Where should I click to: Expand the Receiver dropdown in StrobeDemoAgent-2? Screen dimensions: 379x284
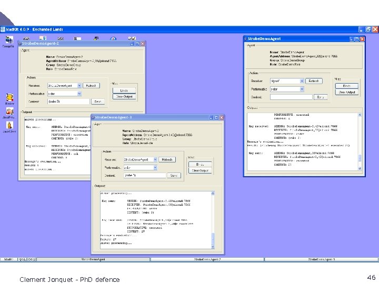pyautogui.click(x=79, y=86)
